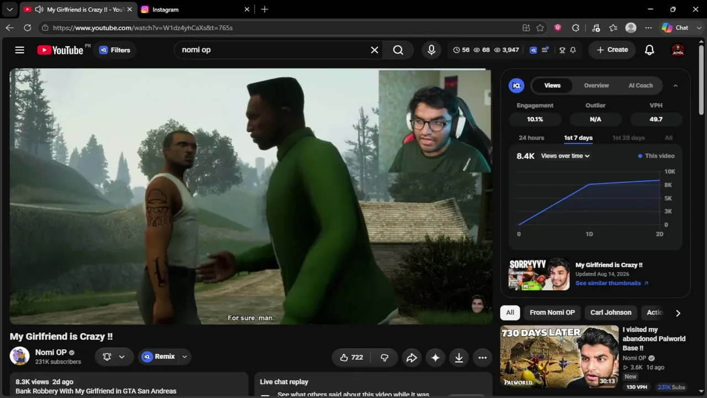Share the video via arrow icon
This screenshot has height=398, width=707.
tap(411, 358)
